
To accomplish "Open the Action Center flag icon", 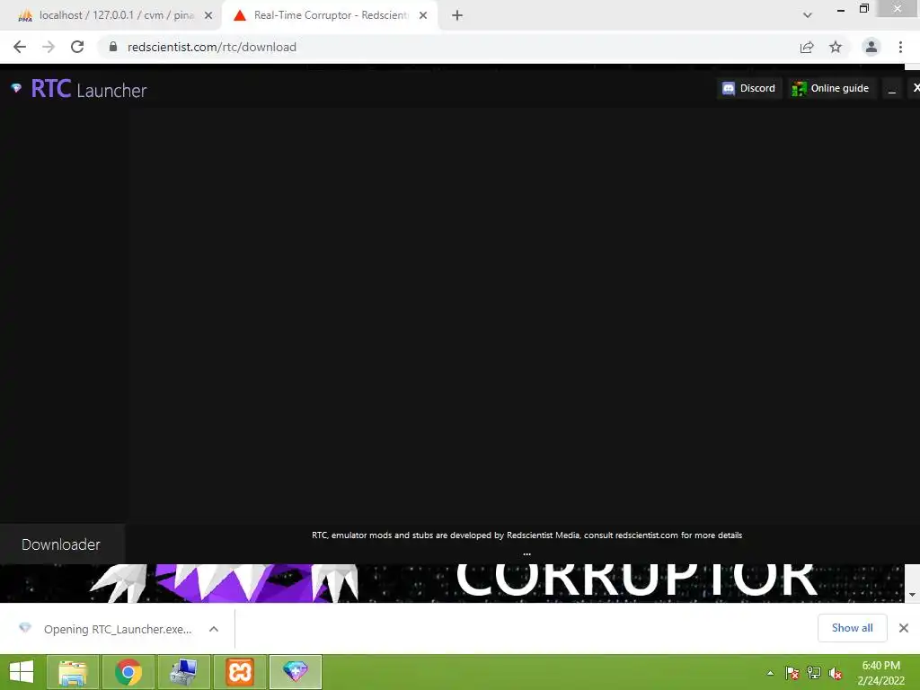I will [792, 674].
